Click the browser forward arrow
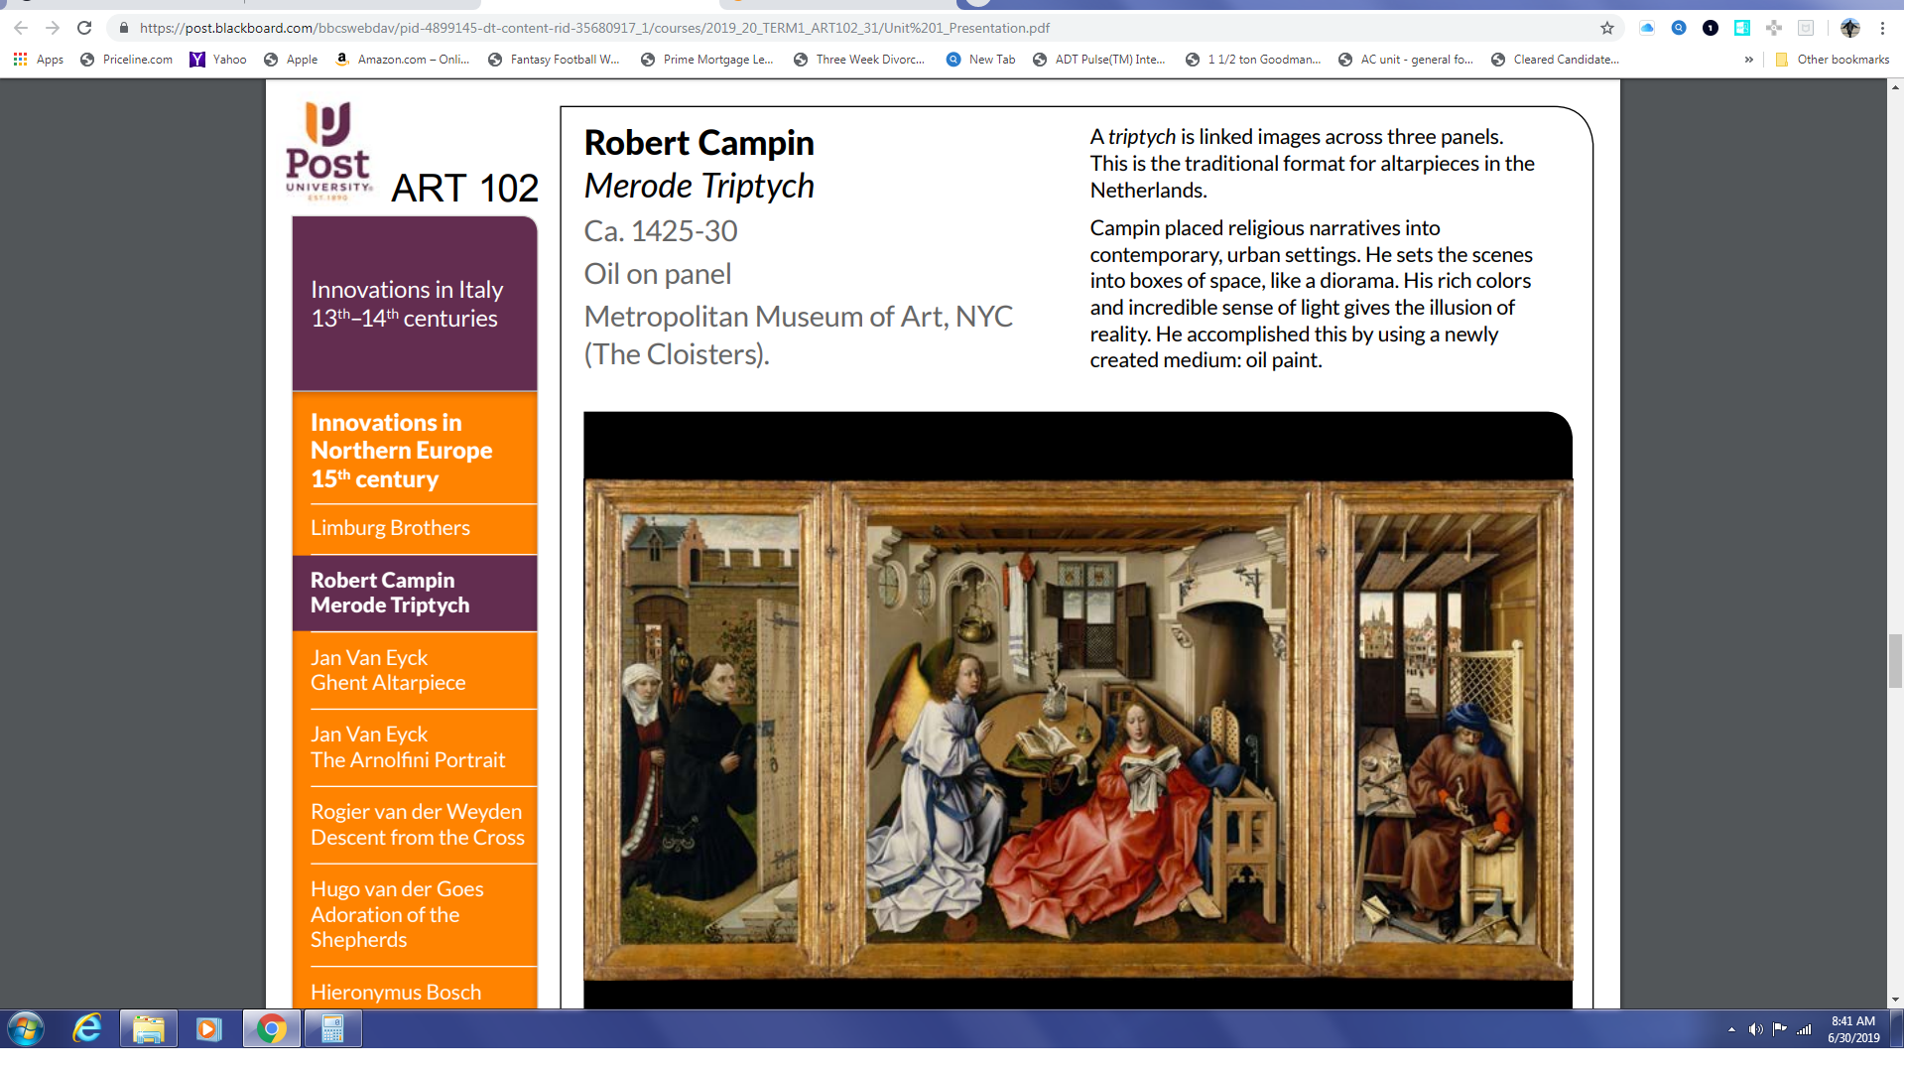The height and width of the screenshot is (1072, 1905). [53, 28]
